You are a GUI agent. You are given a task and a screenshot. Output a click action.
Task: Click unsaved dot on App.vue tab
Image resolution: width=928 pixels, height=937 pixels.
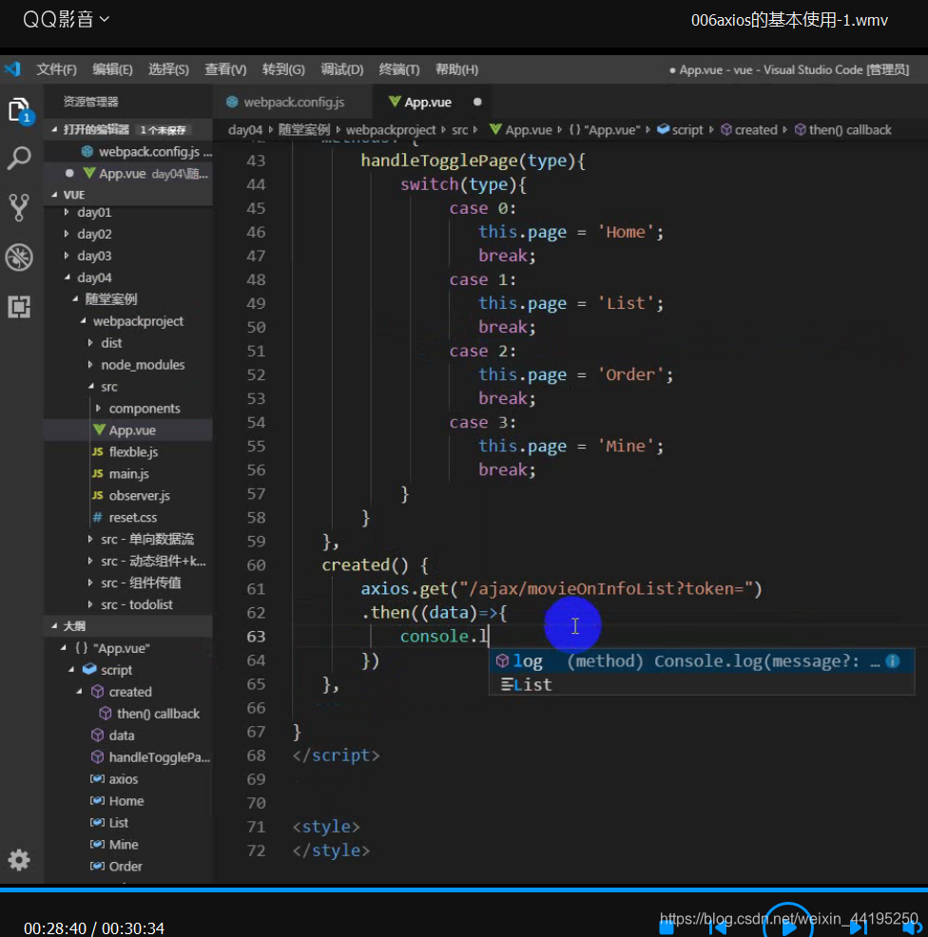[477, 103]
